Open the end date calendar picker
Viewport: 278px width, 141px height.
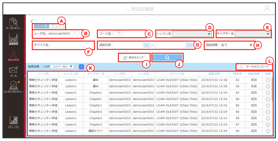click(189, 45)
